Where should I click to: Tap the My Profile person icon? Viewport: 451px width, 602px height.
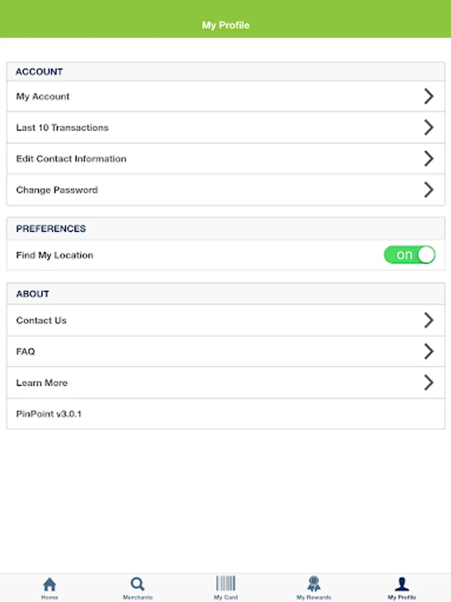point(402,584)
